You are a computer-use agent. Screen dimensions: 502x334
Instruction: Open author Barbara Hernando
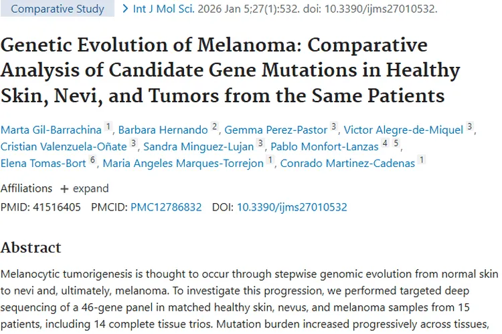coord(163,129)
